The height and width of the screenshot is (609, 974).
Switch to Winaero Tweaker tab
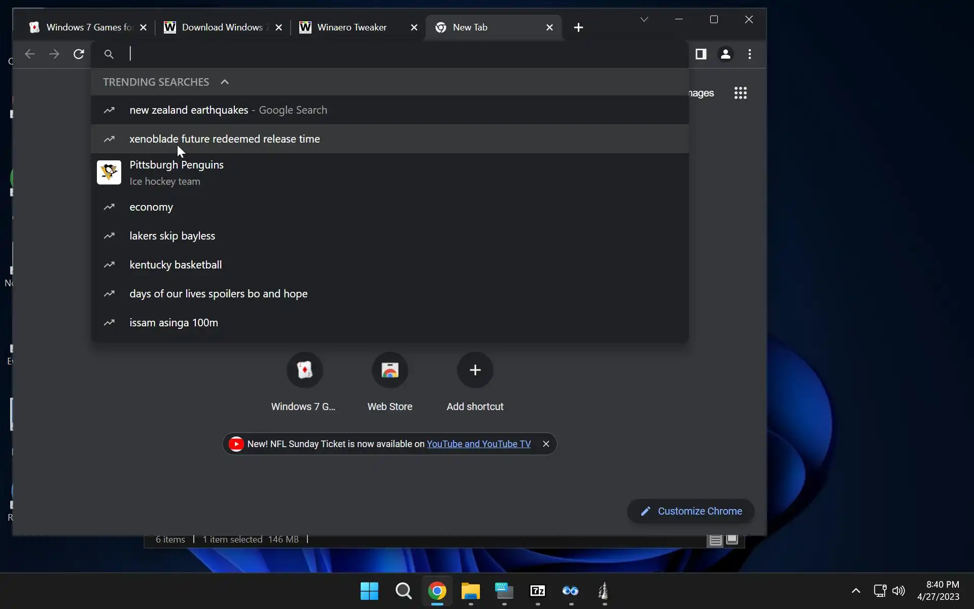pos(352,27)
